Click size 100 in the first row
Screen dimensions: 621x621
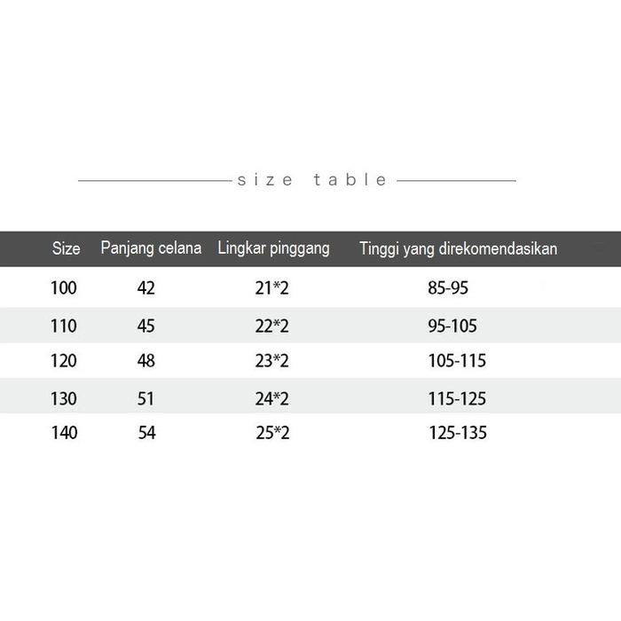[x=64, y=288]
